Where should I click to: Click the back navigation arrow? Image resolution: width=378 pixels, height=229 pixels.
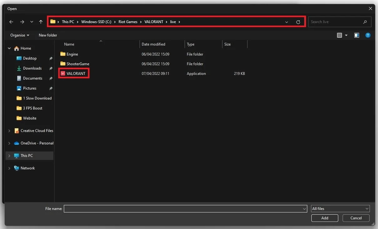11,22
